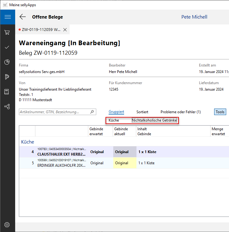Select the ERDINGER ALKOHOLFR row

(62, 163)
